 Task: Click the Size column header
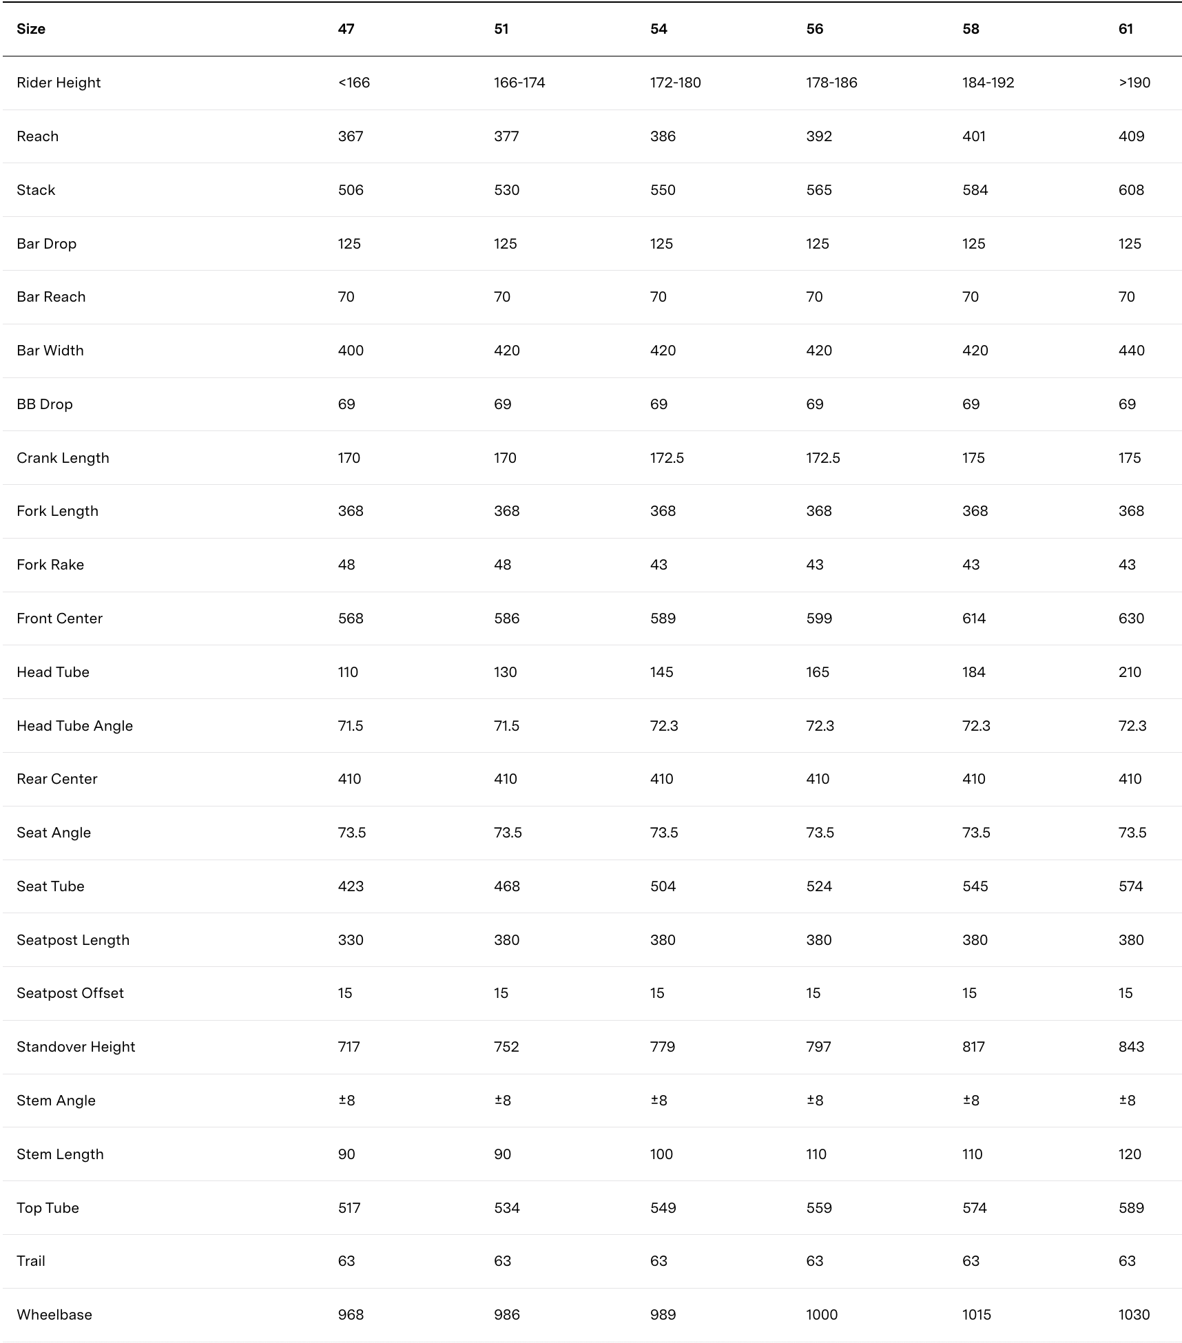pos(31,29)
